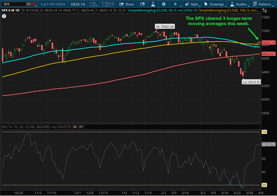
Task: Click the 4/6 date on time axis
Action: (261, 193)
